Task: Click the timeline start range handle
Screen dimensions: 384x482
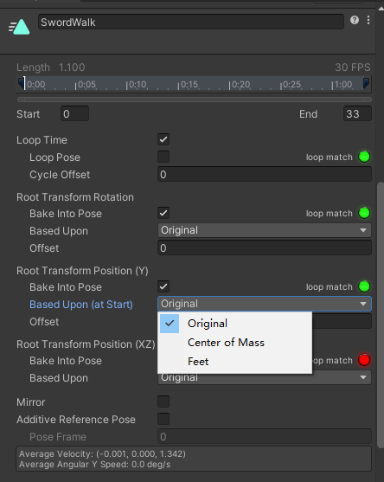Action: [x=22, y=83]
